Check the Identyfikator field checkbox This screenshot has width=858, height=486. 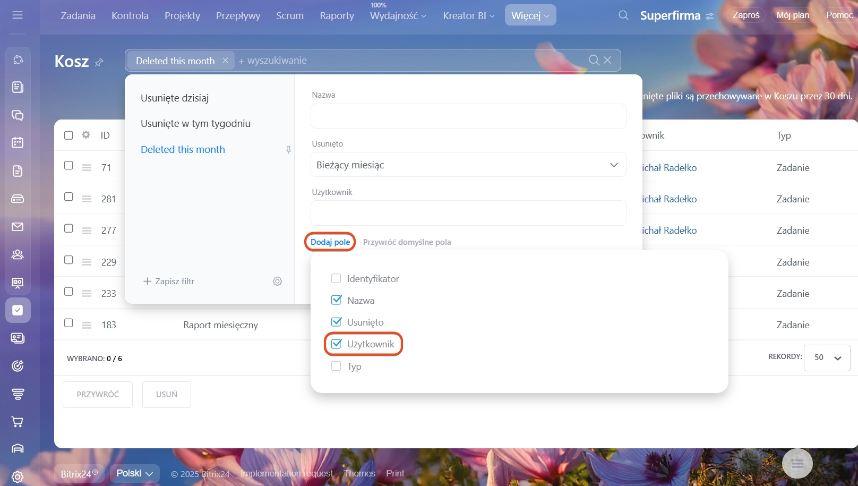(336, 278)
